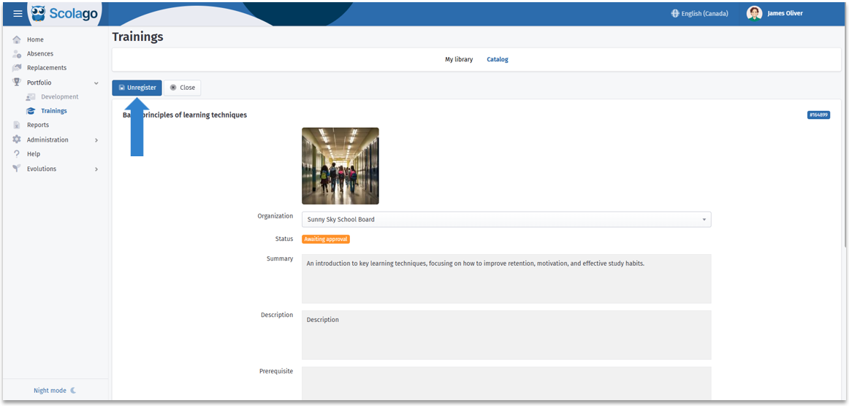Click the Awaiting approval status badge

(x=325, y=239)
